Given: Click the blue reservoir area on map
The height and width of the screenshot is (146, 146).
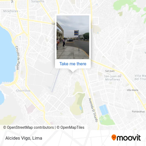Looking at the screenshot, I should tap(104, 110).
